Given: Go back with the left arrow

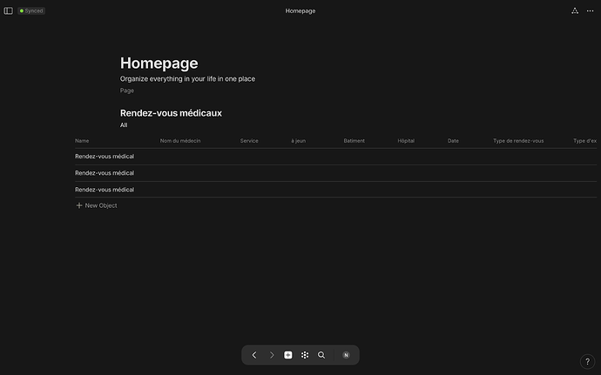Looking at the screenshot, I should 254,355.
